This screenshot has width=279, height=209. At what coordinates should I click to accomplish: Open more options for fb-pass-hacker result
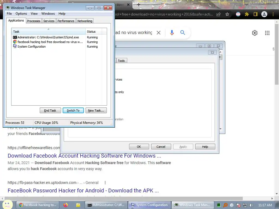(x=105, y=183)
